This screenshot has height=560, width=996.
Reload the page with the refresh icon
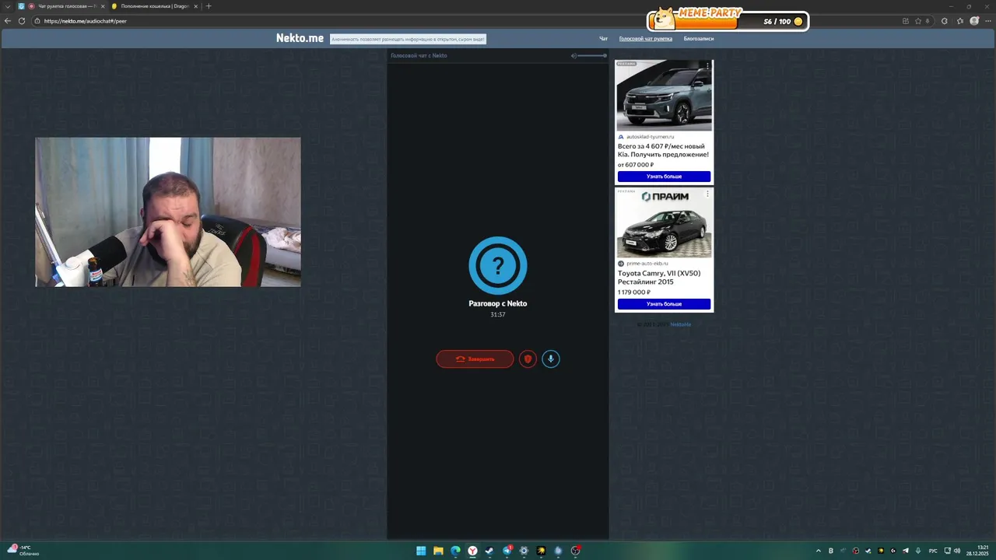click(x=22, y=21)
